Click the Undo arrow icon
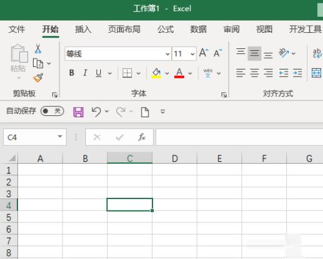 pyautogui.click(x=96, y=111)
